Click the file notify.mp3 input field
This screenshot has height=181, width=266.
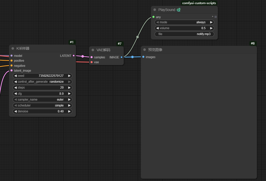184,34
